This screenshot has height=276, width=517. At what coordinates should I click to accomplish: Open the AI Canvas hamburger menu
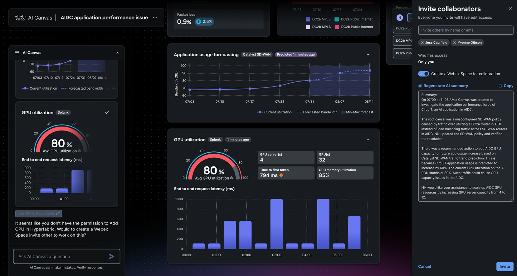pyautogui.click(x=17, y=53)
